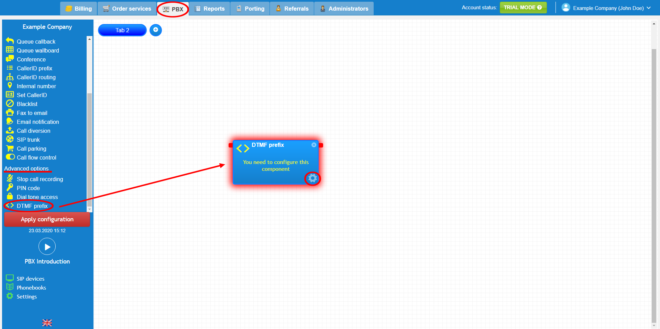Click the SIP trunk globe icon
This screenshot has width=660, height=329.
pos(10,139)
